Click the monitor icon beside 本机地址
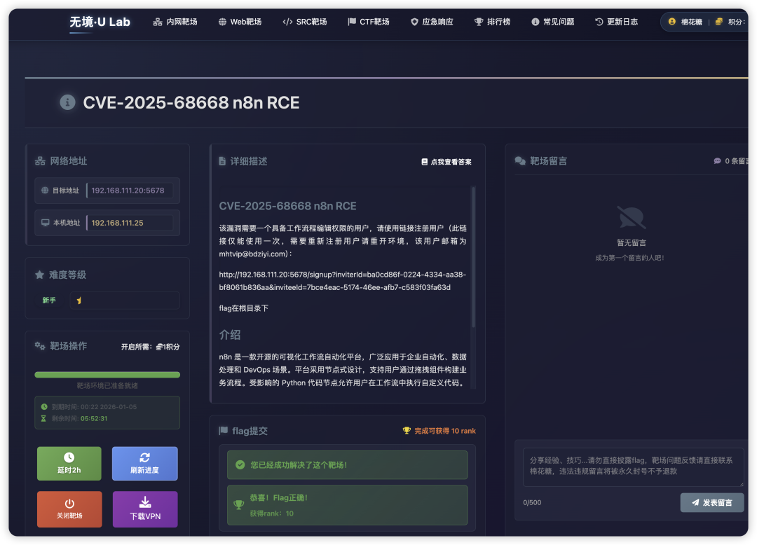Image resolution: width=757 pixels, height=545 pixels. click(x=46, y=223)
